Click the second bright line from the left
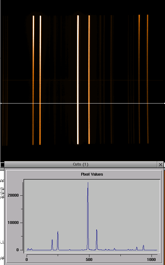165x265 pixels. [40, 80]
